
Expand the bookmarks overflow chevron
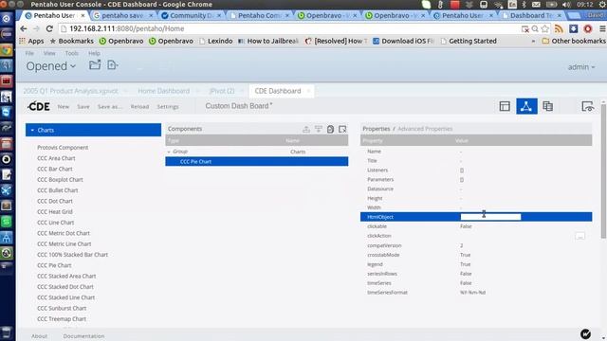tap(533, 41)
